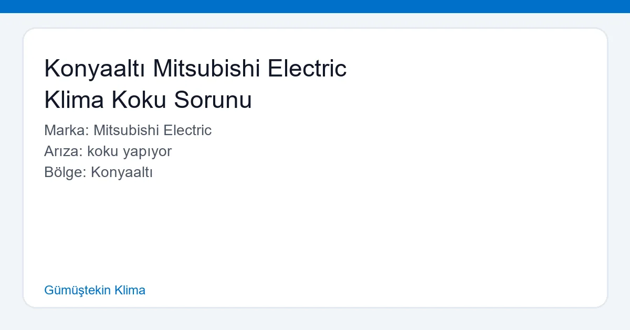Select the Marka: Mitsubishi Electric text line
This screenshot has height=330, width=630.
coord(128,130)
